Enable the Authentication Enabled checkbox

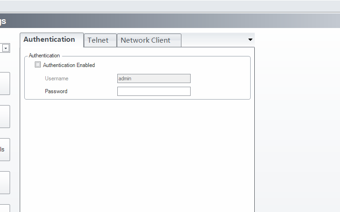(x=38, y=65)
